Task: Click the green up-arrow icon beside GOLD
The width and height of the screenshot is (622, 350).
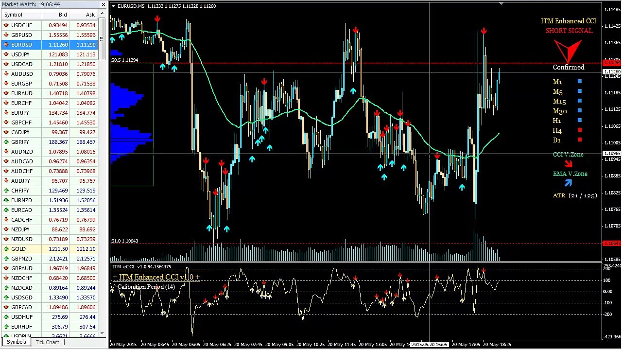Action: pos(6,249)
